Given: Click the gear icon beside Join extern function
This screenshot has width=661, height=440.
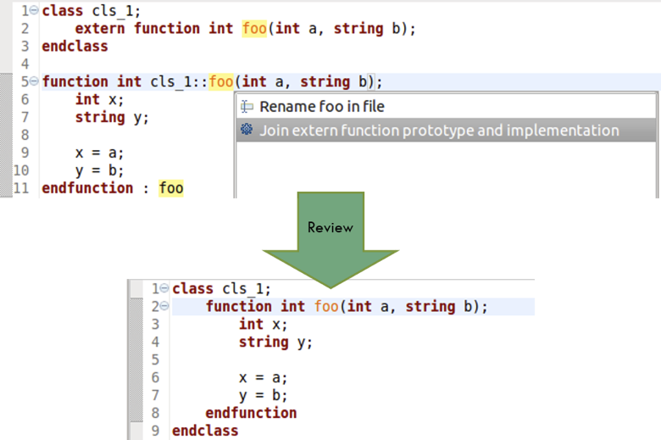Looking at the screenshot, I should pyautogui.click(x=247, y=130).
